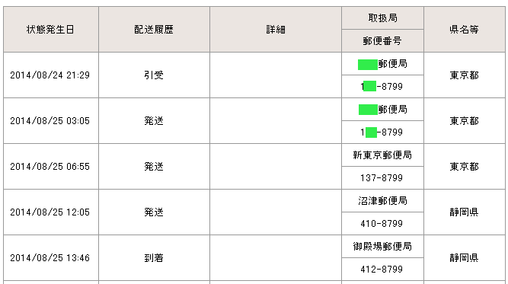Click the 詳細 column header
The height and width of the screenshot is (284, 508).
[276, 30]
